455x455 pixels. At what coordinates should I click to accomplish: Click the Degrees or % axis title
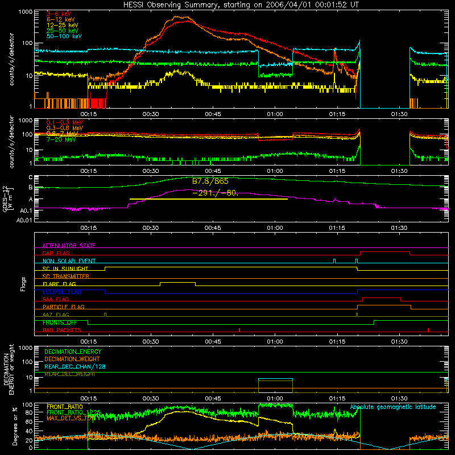15,426
